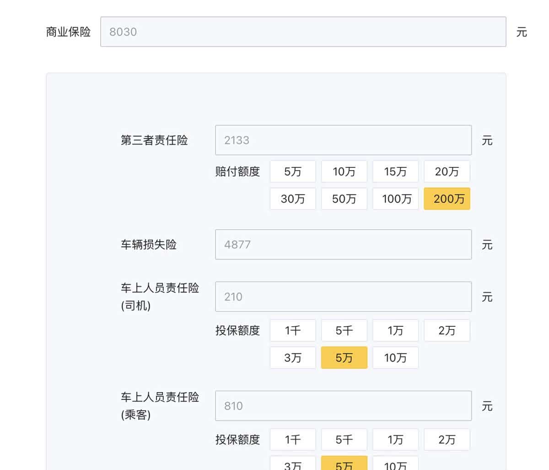
Task: Choose 2万 投保额度 for 司机 insurance
Action: tap(447, 330)
